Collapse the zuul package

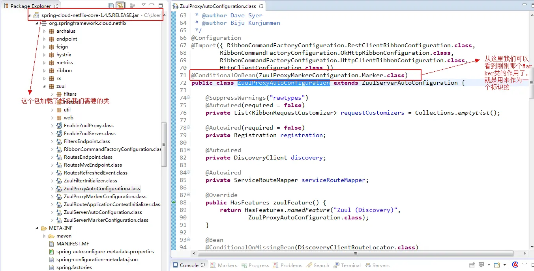[45, 86]
